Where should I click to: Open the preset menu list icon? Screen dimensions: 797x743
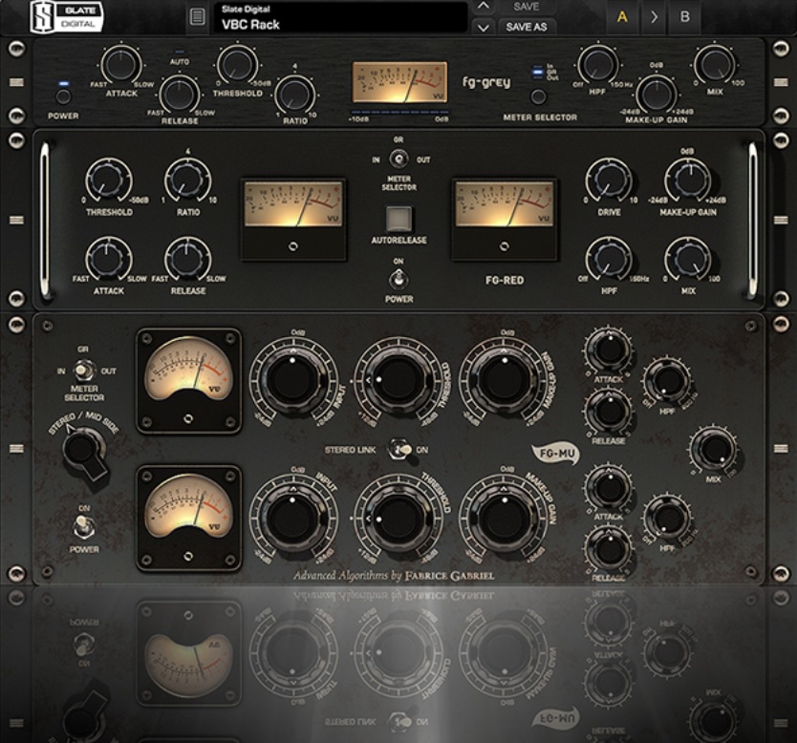point(197,17)
